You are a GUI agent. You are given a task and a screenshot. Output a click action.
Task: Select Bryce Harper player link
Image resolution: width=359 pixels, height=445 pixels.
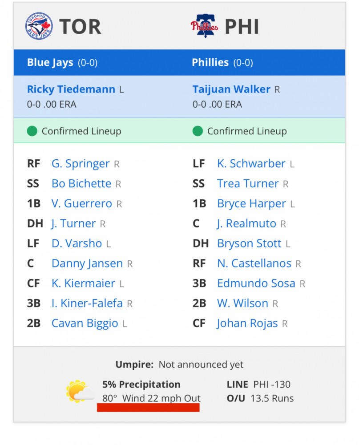tap(251, 204)
